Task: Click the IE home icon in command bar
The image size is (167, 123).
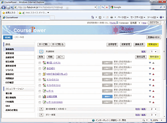Action: [x=93, y=17]
